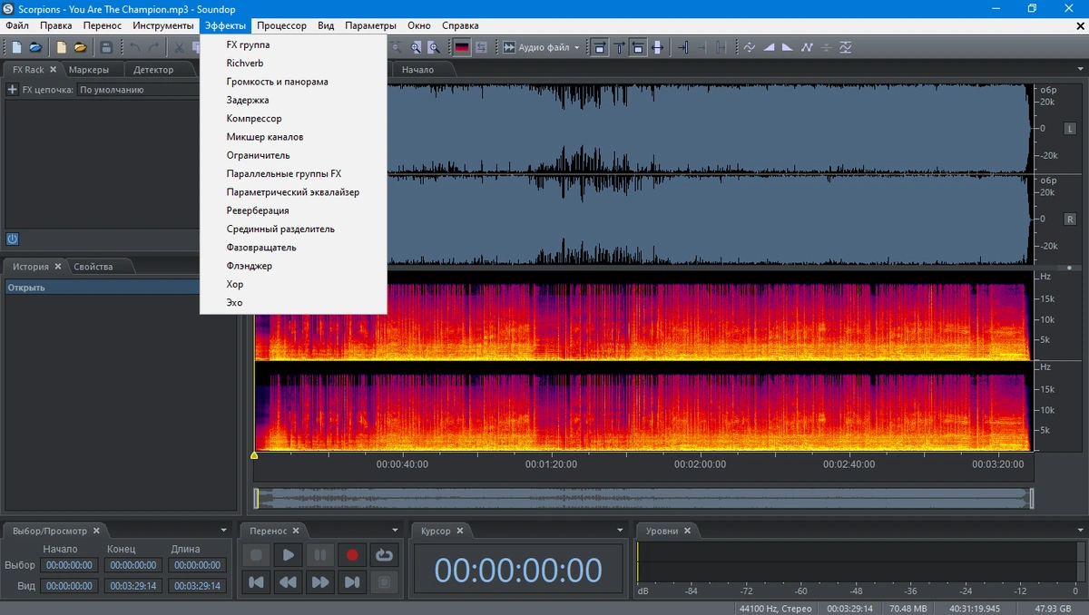The width and height of the screenshot is (1089, 615).
Task: Select the Эхо effect entry
Action: (x=293, y=303)
